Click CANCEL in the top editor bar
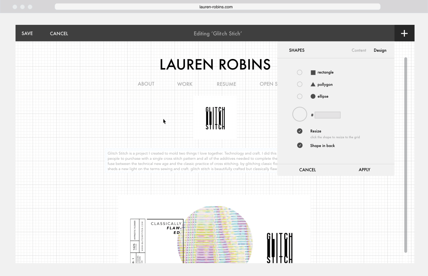Screen dimensions: 428x276 click(59, 33)
